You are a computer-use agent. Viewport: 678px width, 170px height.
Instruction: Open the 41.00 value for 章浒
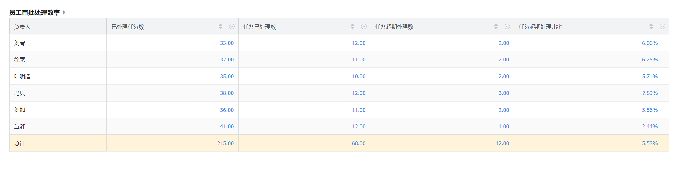coord(227,127)
